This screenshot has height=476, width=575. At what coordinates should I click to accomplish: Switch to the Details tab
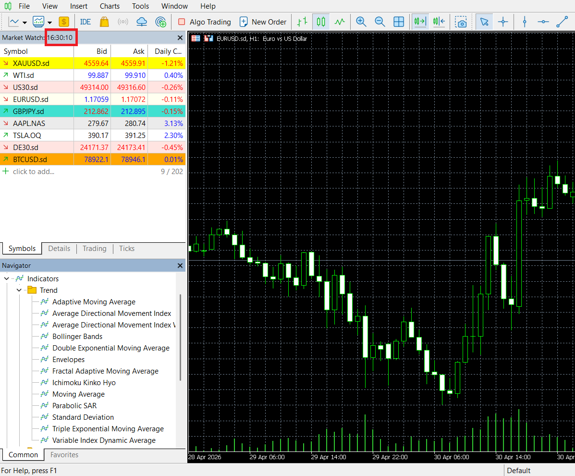[59, 249]
